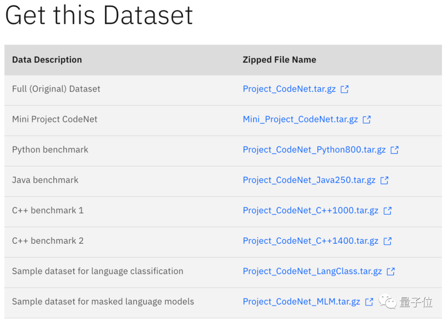The height and width of the screenshot is (322, 447).
Task: Open the Project_CodeNet_C++1400.tar.gz link
Action: 310,241
